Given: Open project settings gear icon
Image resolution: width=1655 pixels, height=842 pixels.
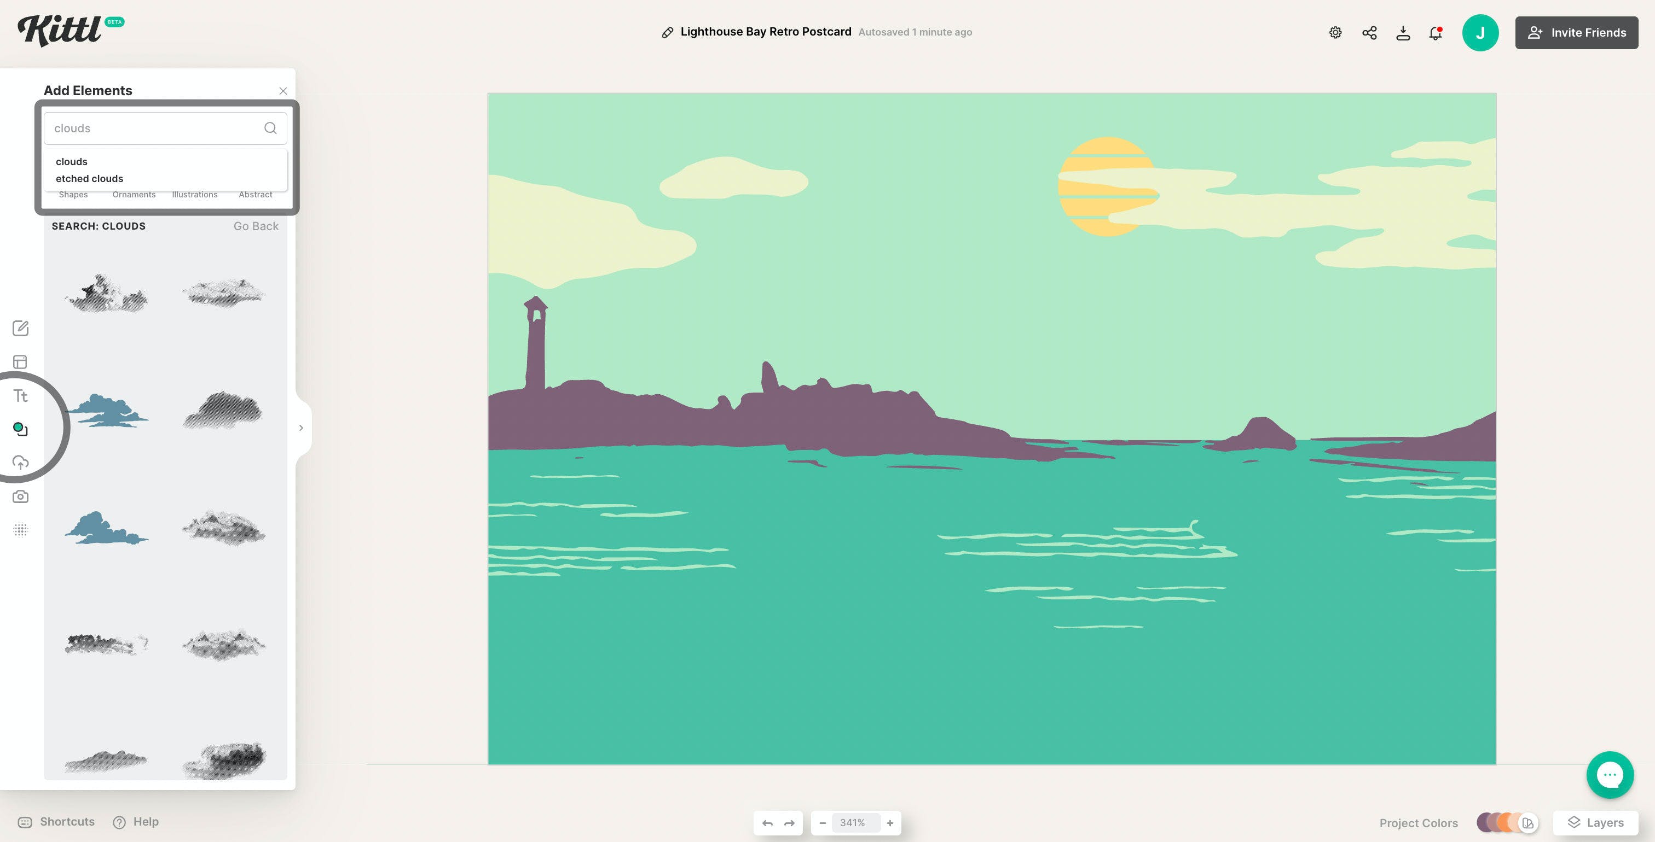Looking at the screenshot, I should (1335, 33).
